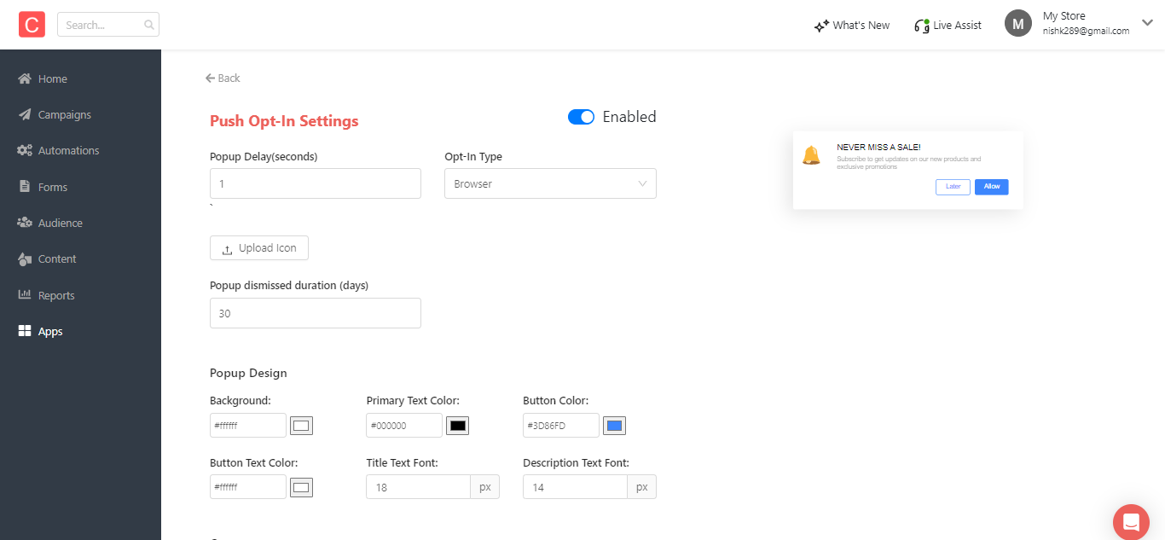Click the Back link
The image size is (1165, 540).
223,78
